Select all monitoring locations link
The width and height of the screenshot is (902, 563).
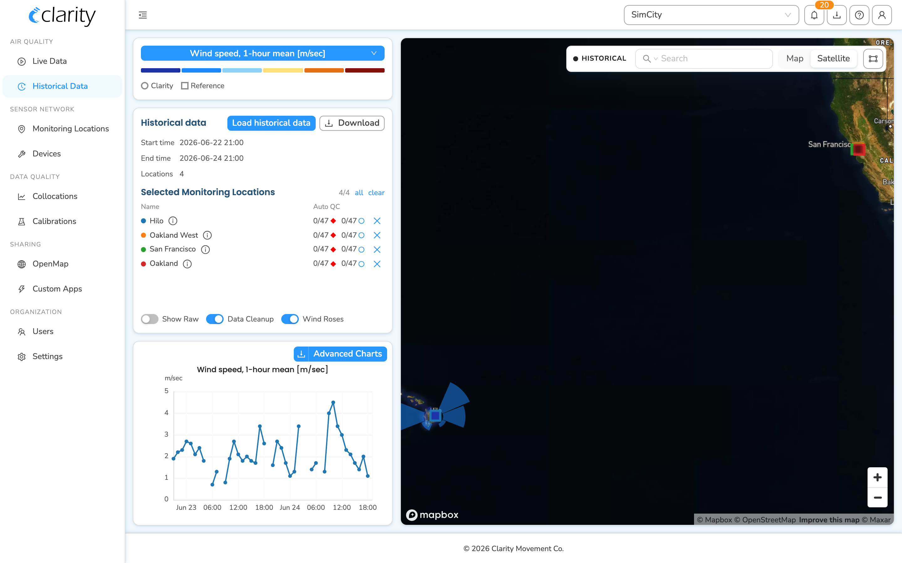pyautogui.click(x=359, y=192)
